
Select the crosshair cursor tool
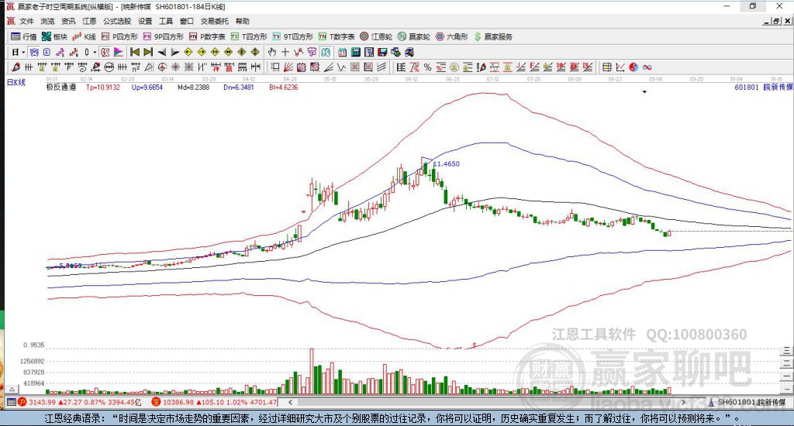tap(285, 52)
